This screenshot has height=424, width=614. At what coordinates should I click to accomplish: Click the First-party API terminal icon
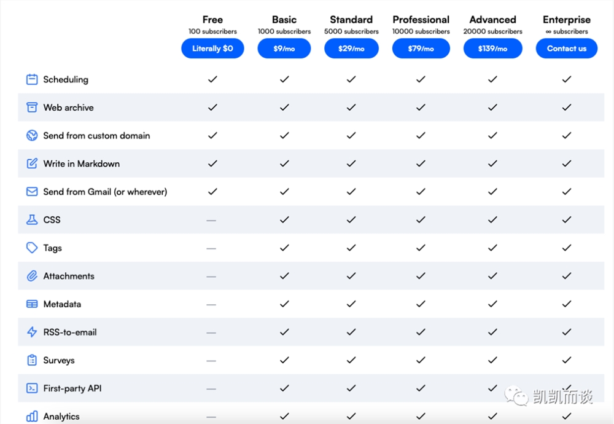pos(32,388)
